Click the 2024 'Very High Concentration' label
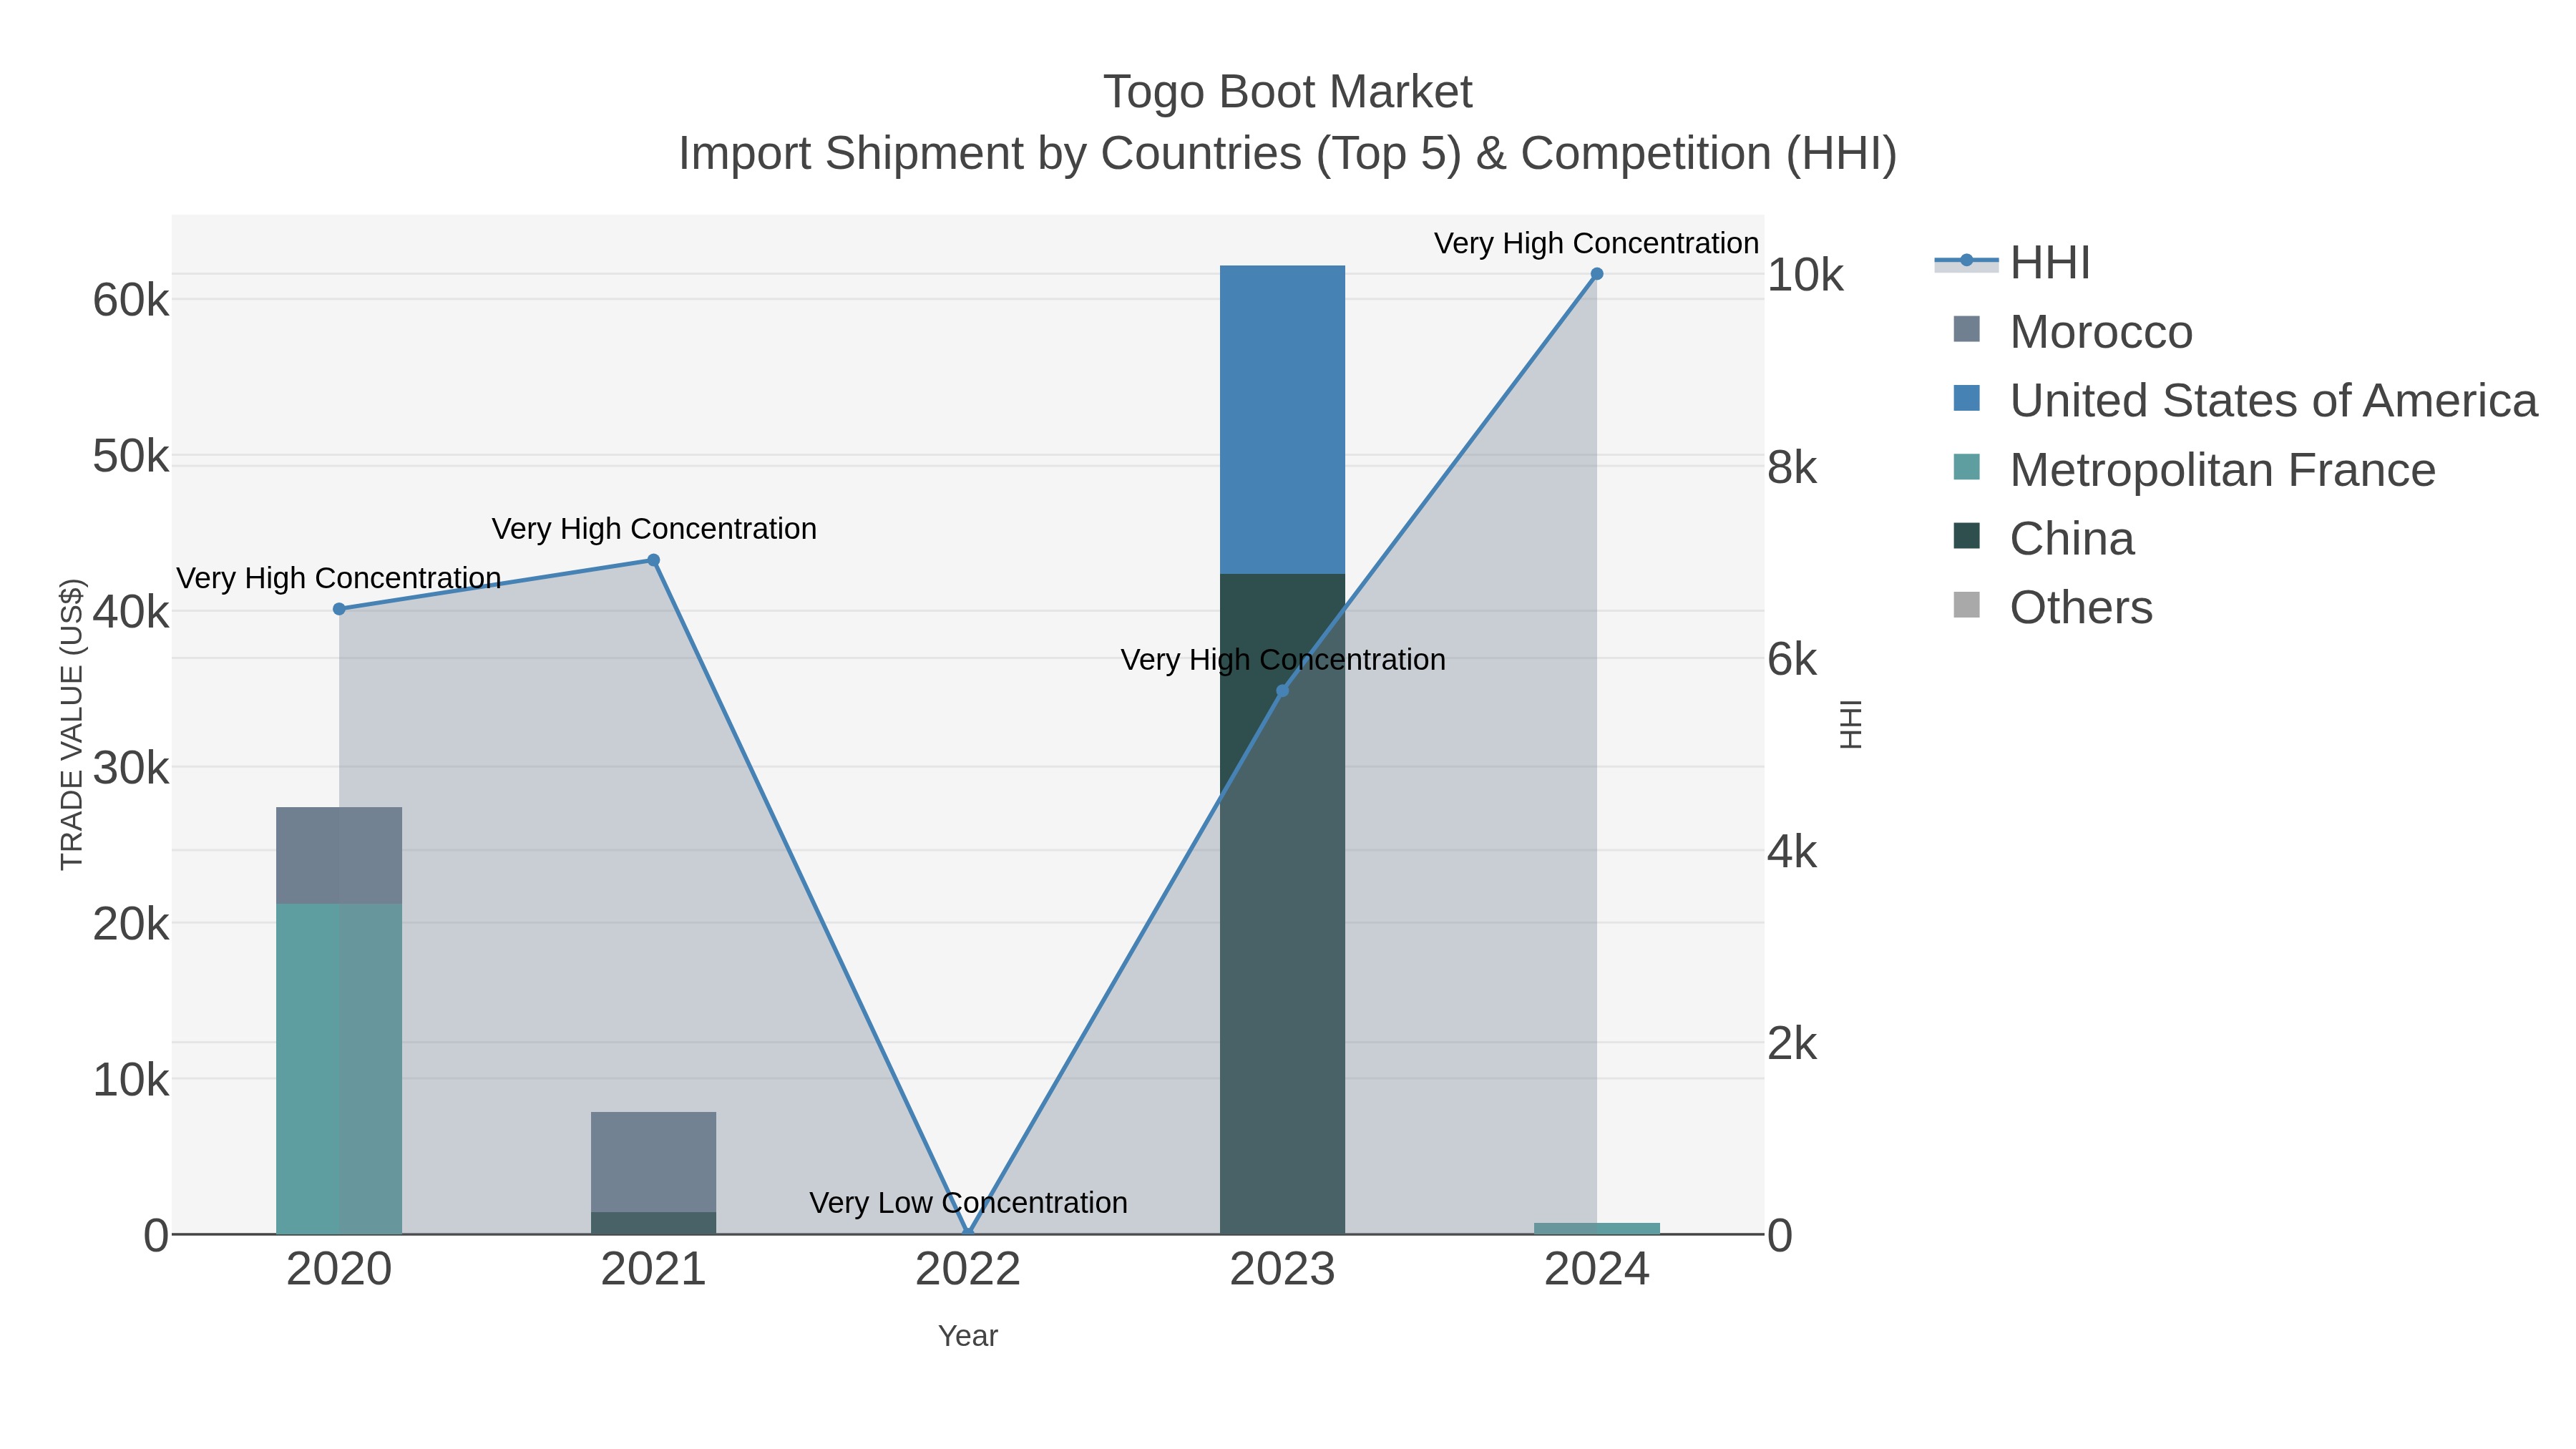Screen dimensions: 2576x1449 (x=1596, y=244)
